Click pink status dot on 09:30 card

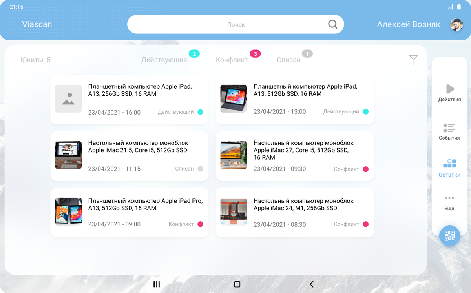pyautogui.click(x=366, y=169)
